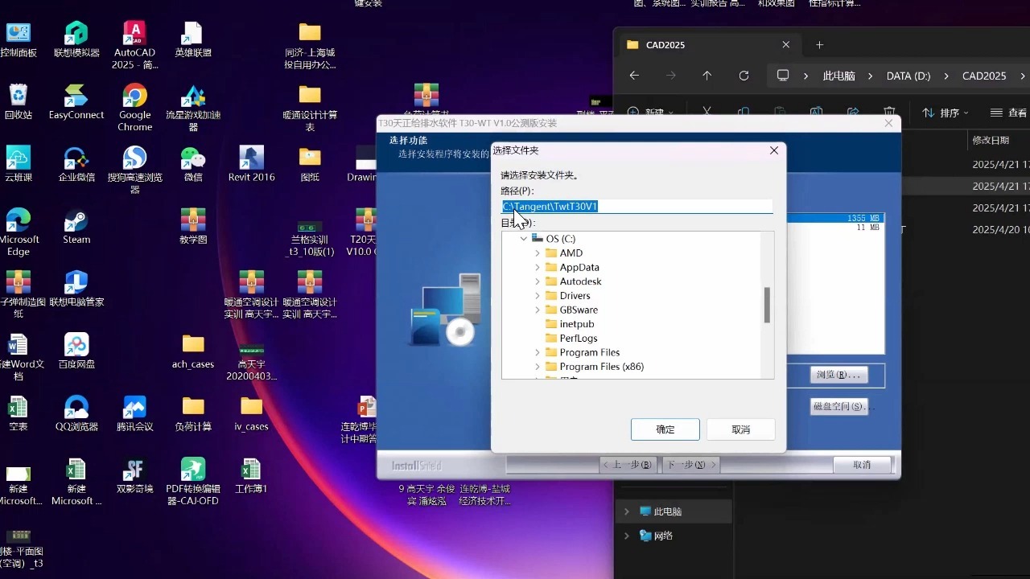Select the Google Chrome desktop icon

[x=134, y=108]
